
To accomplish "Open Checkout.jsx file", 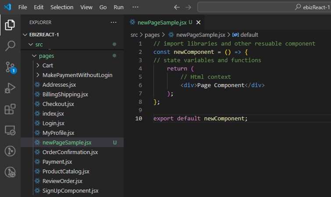I will pos(58,104).
